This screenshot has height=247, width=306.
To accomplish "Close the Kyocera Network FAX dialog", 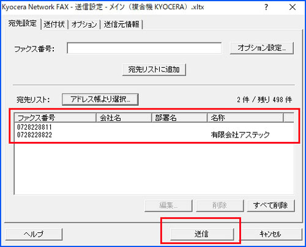I will coord(293,7).
